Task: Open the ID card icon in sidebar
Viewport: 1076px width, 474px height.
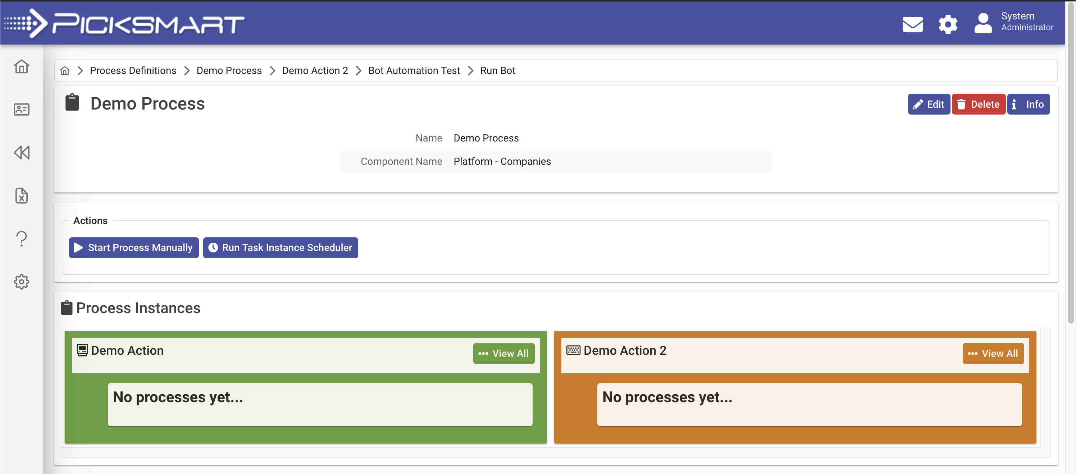Action: click(x=21, y=109)
